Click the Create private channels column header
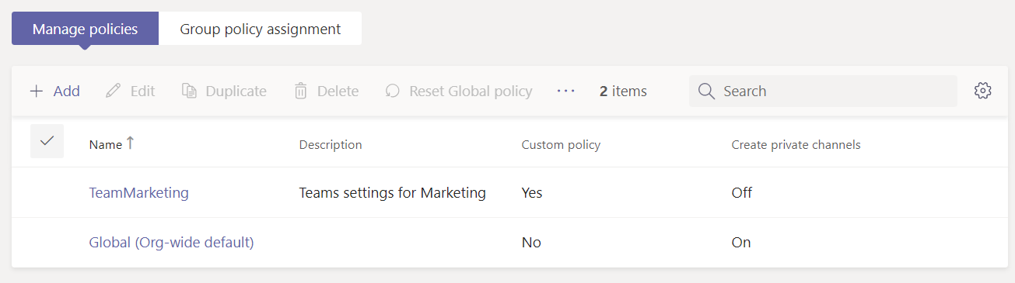This screenshot has height=283, width=1015. [x=796, y=145]
